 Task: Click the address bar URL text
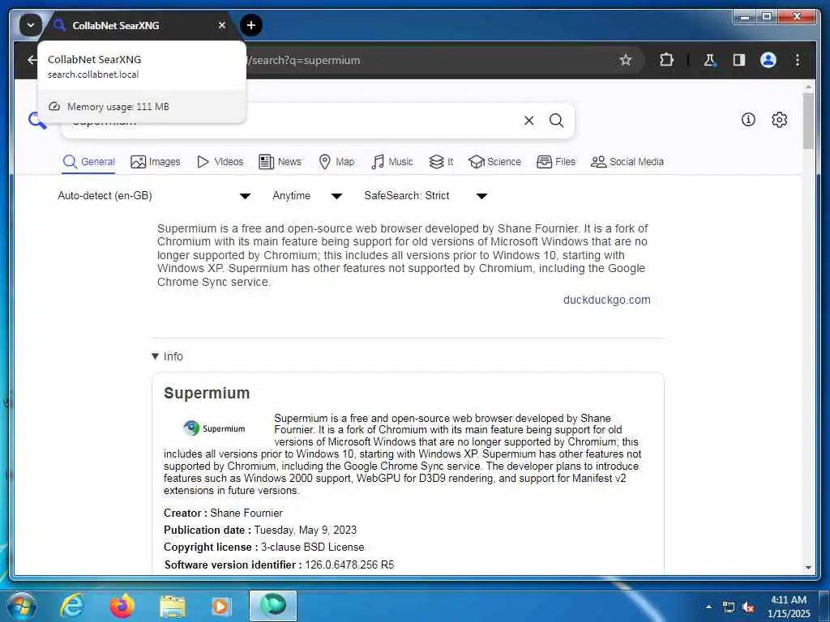[306, 60]
